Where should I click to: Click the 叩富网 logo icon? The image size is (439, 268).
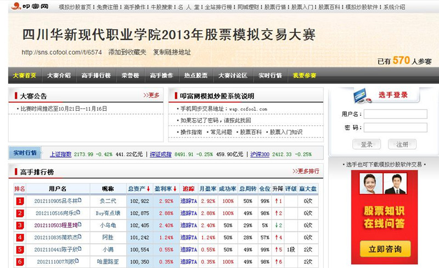coord(15,7)
